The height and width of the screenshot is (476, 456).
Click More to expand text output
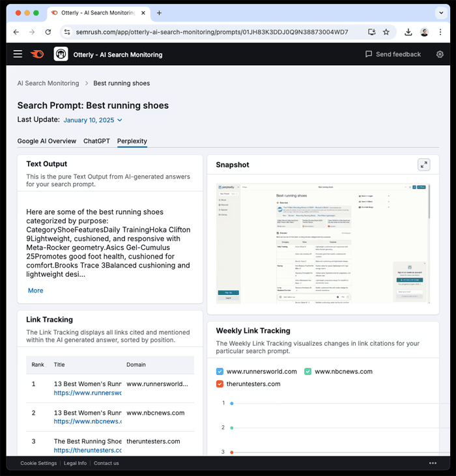(36, 290)
